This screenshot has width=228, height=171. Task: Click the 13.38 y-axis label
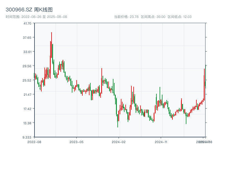click(x=27, y=123)
